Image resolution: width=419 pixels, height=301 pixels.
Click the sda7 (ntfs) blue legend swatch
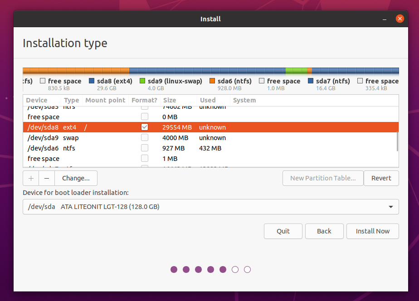(311, 81)
